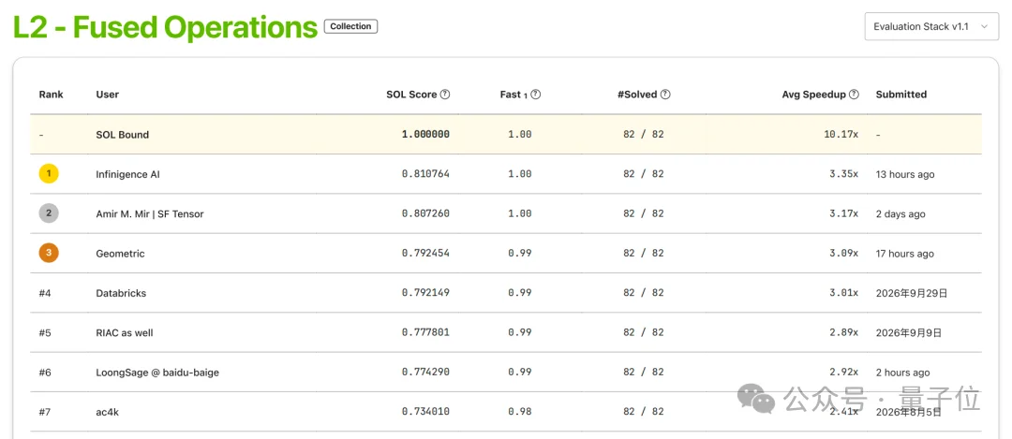Viewport: 1012px width, 439px height.
Task: Open the Geometric user entry
Action: click(120, 254)
